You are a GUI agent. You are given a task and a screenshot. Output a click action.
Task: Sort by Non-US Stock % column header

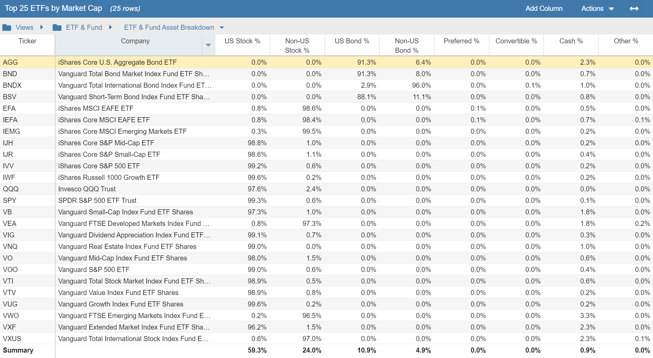point(297,45)
